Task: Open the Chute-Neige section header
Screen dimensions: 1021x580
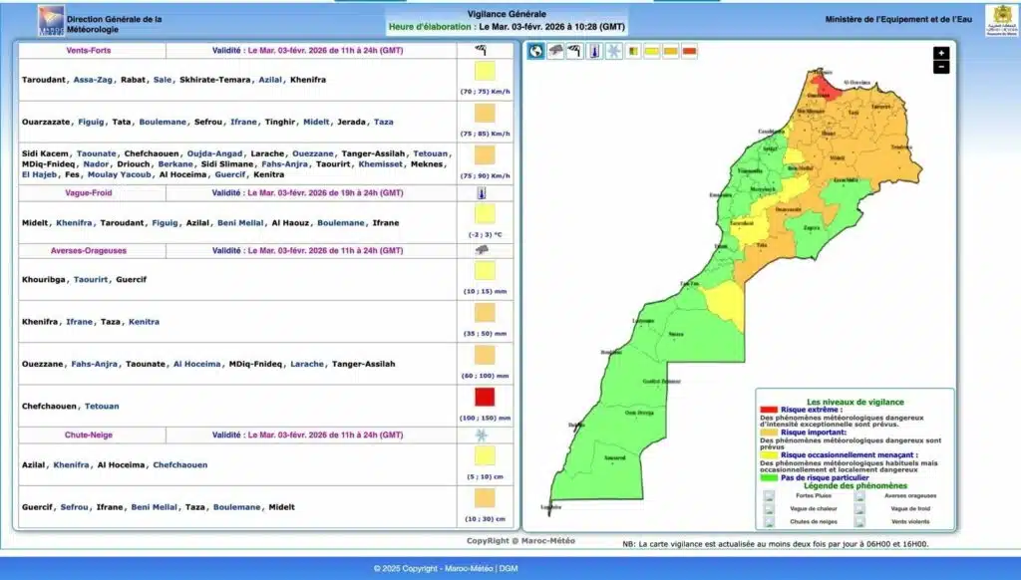Action: coord(89,435)
